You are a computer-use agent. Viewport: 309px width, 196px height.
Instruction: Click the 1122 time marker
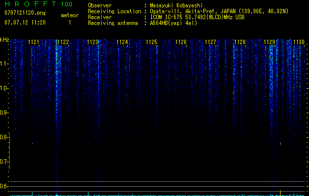click(x=63, y=42)
